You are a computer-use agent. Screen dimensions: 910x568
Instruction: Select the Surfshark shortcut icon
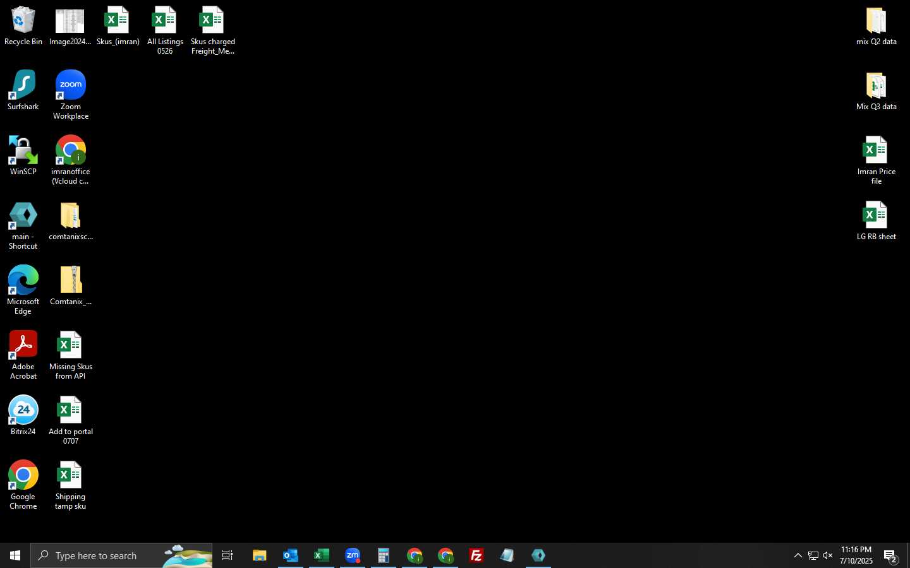pyautogui.click(x=23, y=91)
